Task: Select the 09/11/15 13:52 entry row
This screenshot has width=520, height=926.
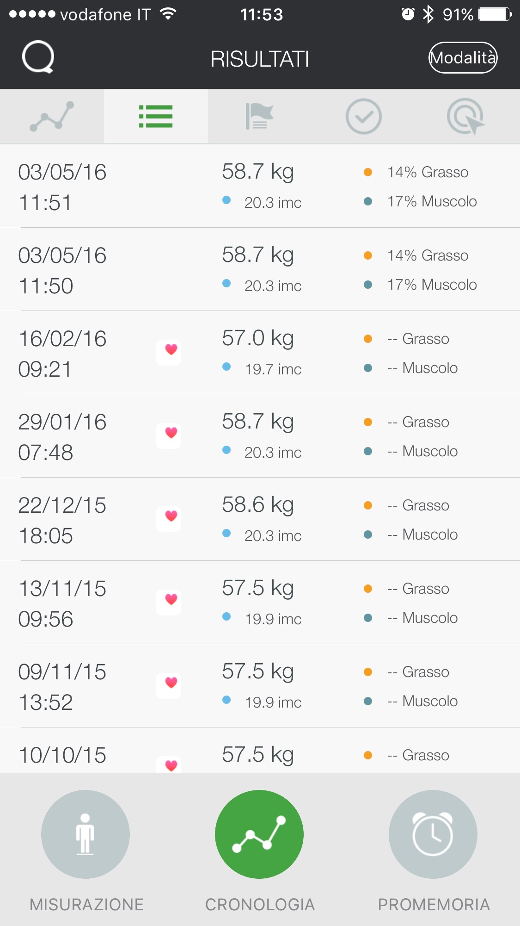Action: [x=260, y=686]
